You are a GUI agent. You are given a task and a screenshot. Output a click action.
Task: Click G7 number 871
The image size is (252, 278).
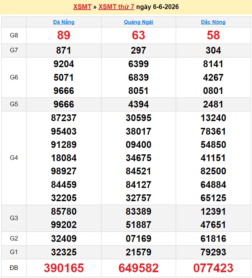[64, 50]
